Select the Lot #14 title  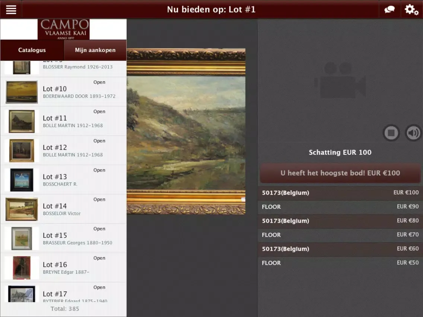55,206
